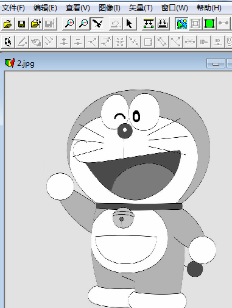Click the open image folder icon
Viewport: 232px width, 308px height.
8,24
